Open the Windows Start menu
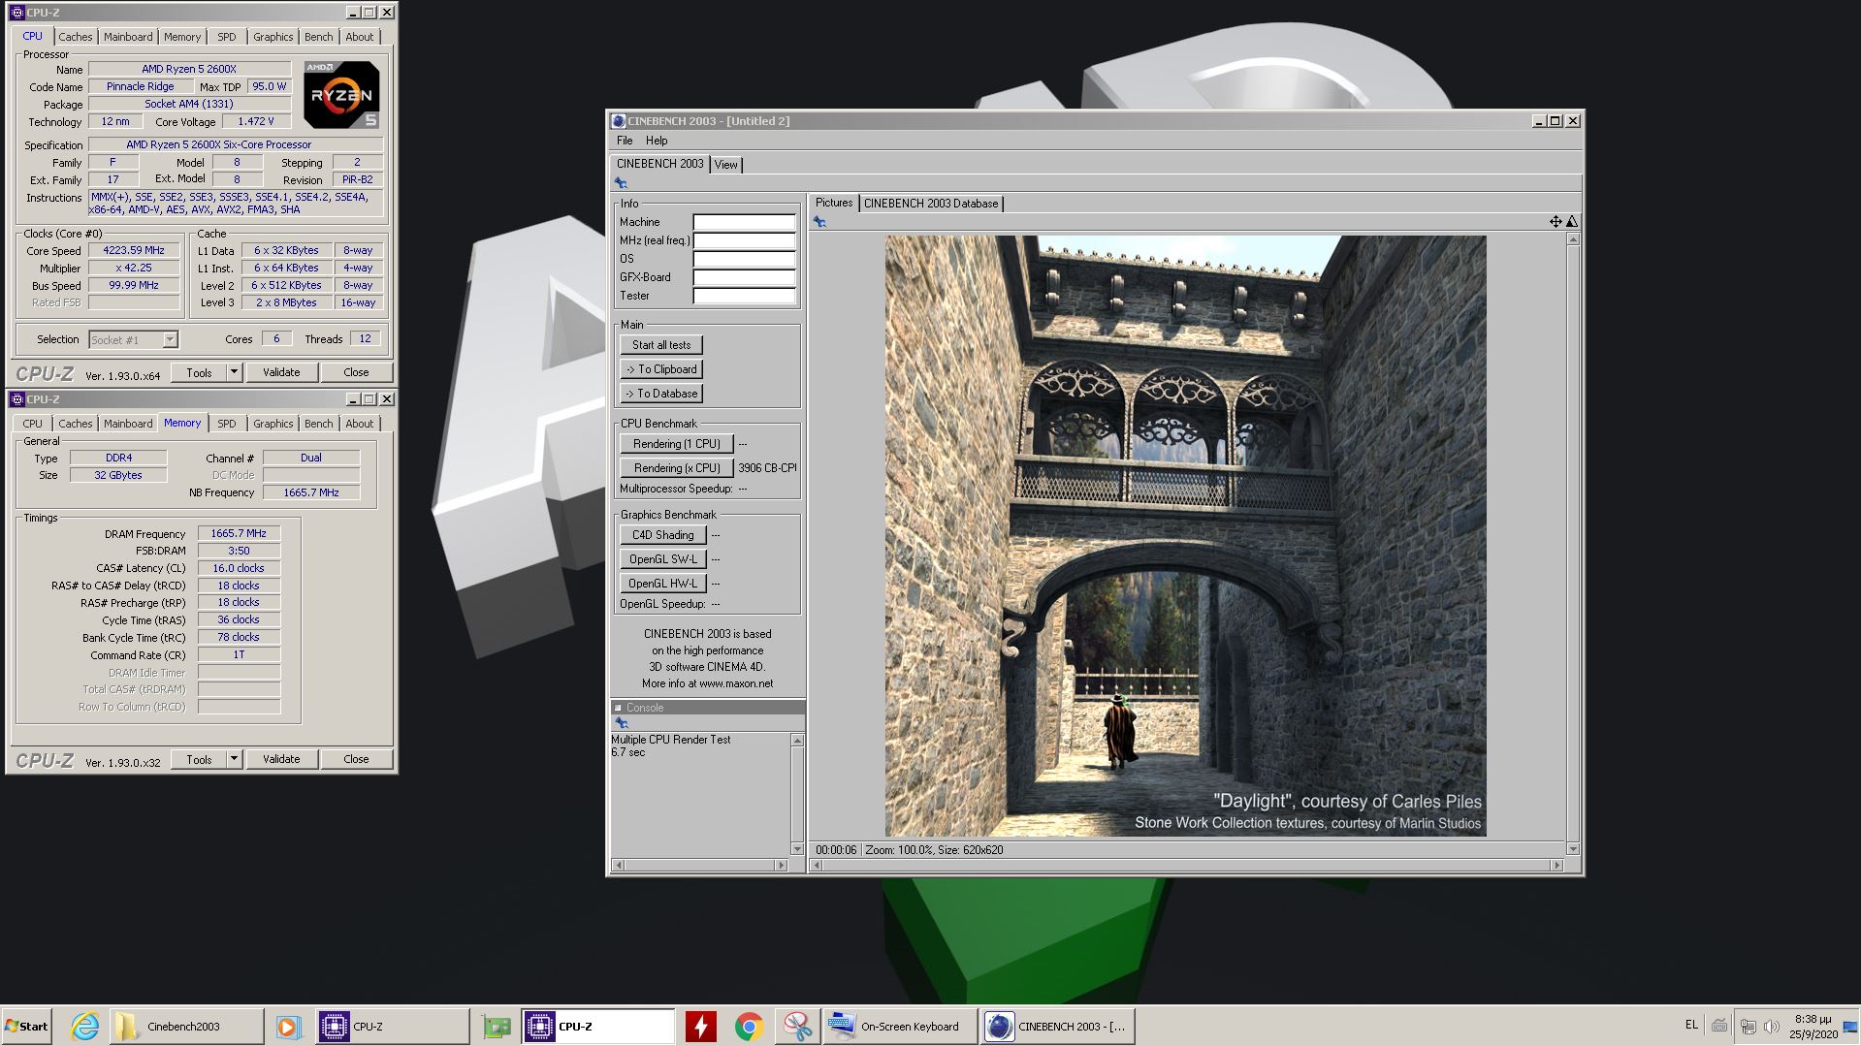The image size is (1861, 1046). [26, 1026]
